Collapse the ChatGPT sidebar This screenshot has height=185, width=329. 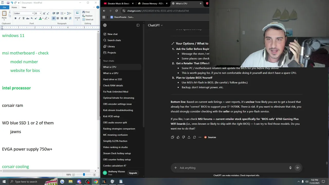pyautogui.click(x=138, y=25)
